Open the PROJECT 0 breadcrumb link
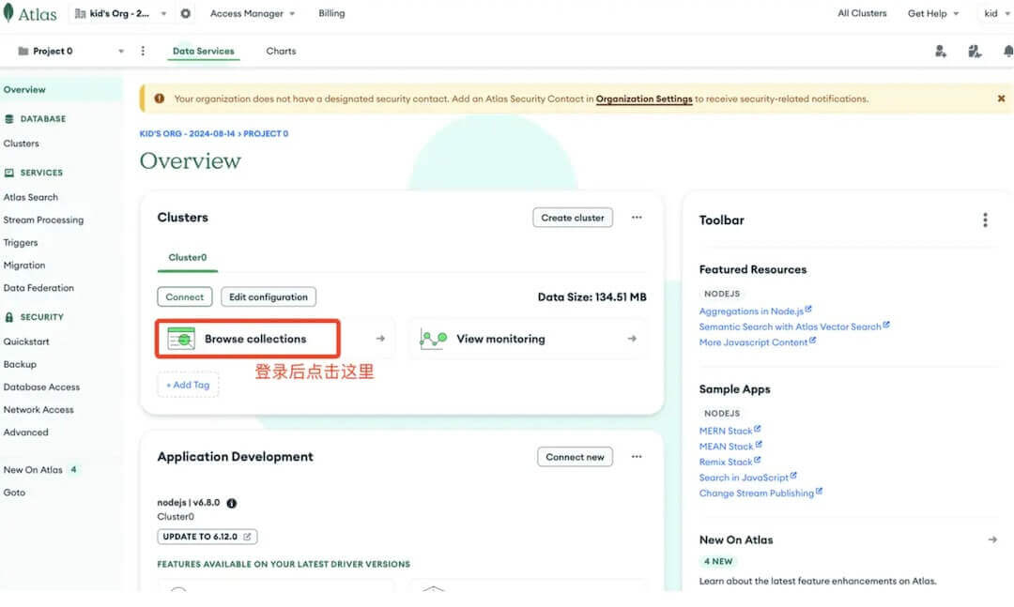Viewport: 1014px width, 607px height. click(x=266, y=134)
